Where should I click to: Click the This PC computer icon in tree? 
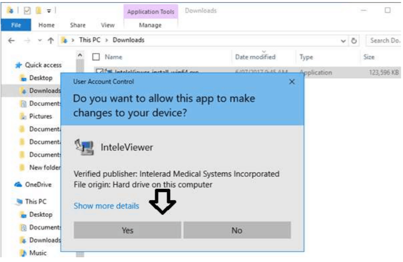[19, 202]
